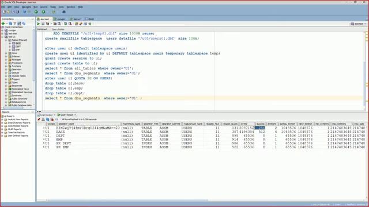
Task: Expand the Triggers node
Action: (x=6, y=79)
